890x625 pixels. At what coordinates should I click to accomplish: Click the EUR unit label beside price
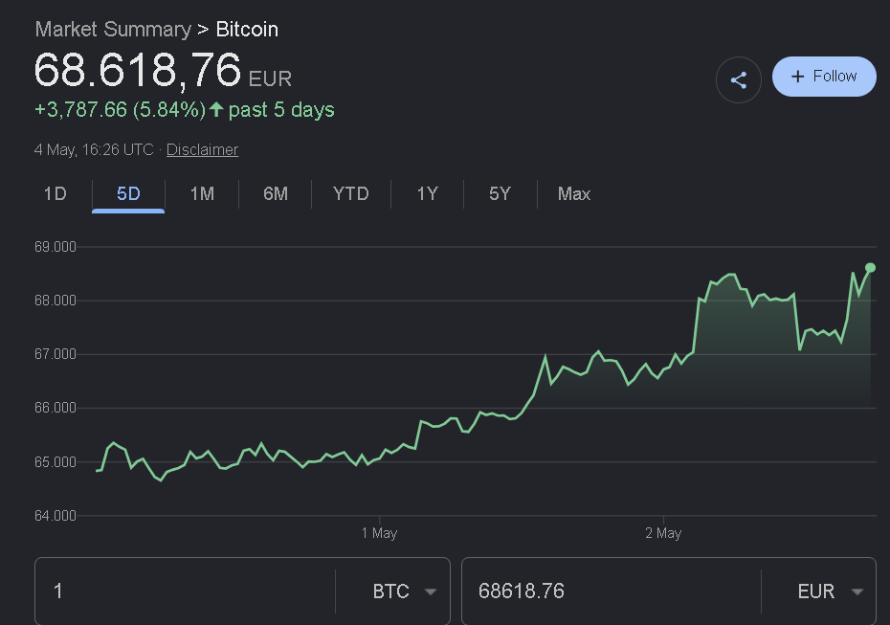(270, 78)
